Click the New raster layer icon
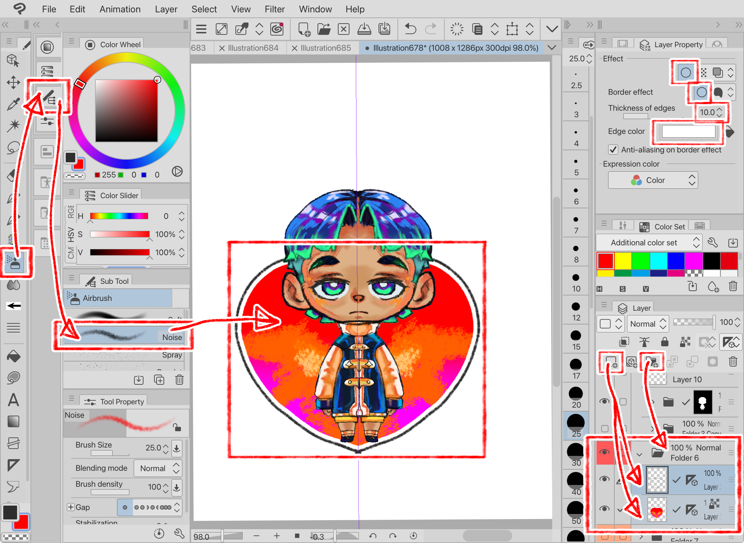The height and width of the screenshot is (543, 744). click(x=611, y=362)
